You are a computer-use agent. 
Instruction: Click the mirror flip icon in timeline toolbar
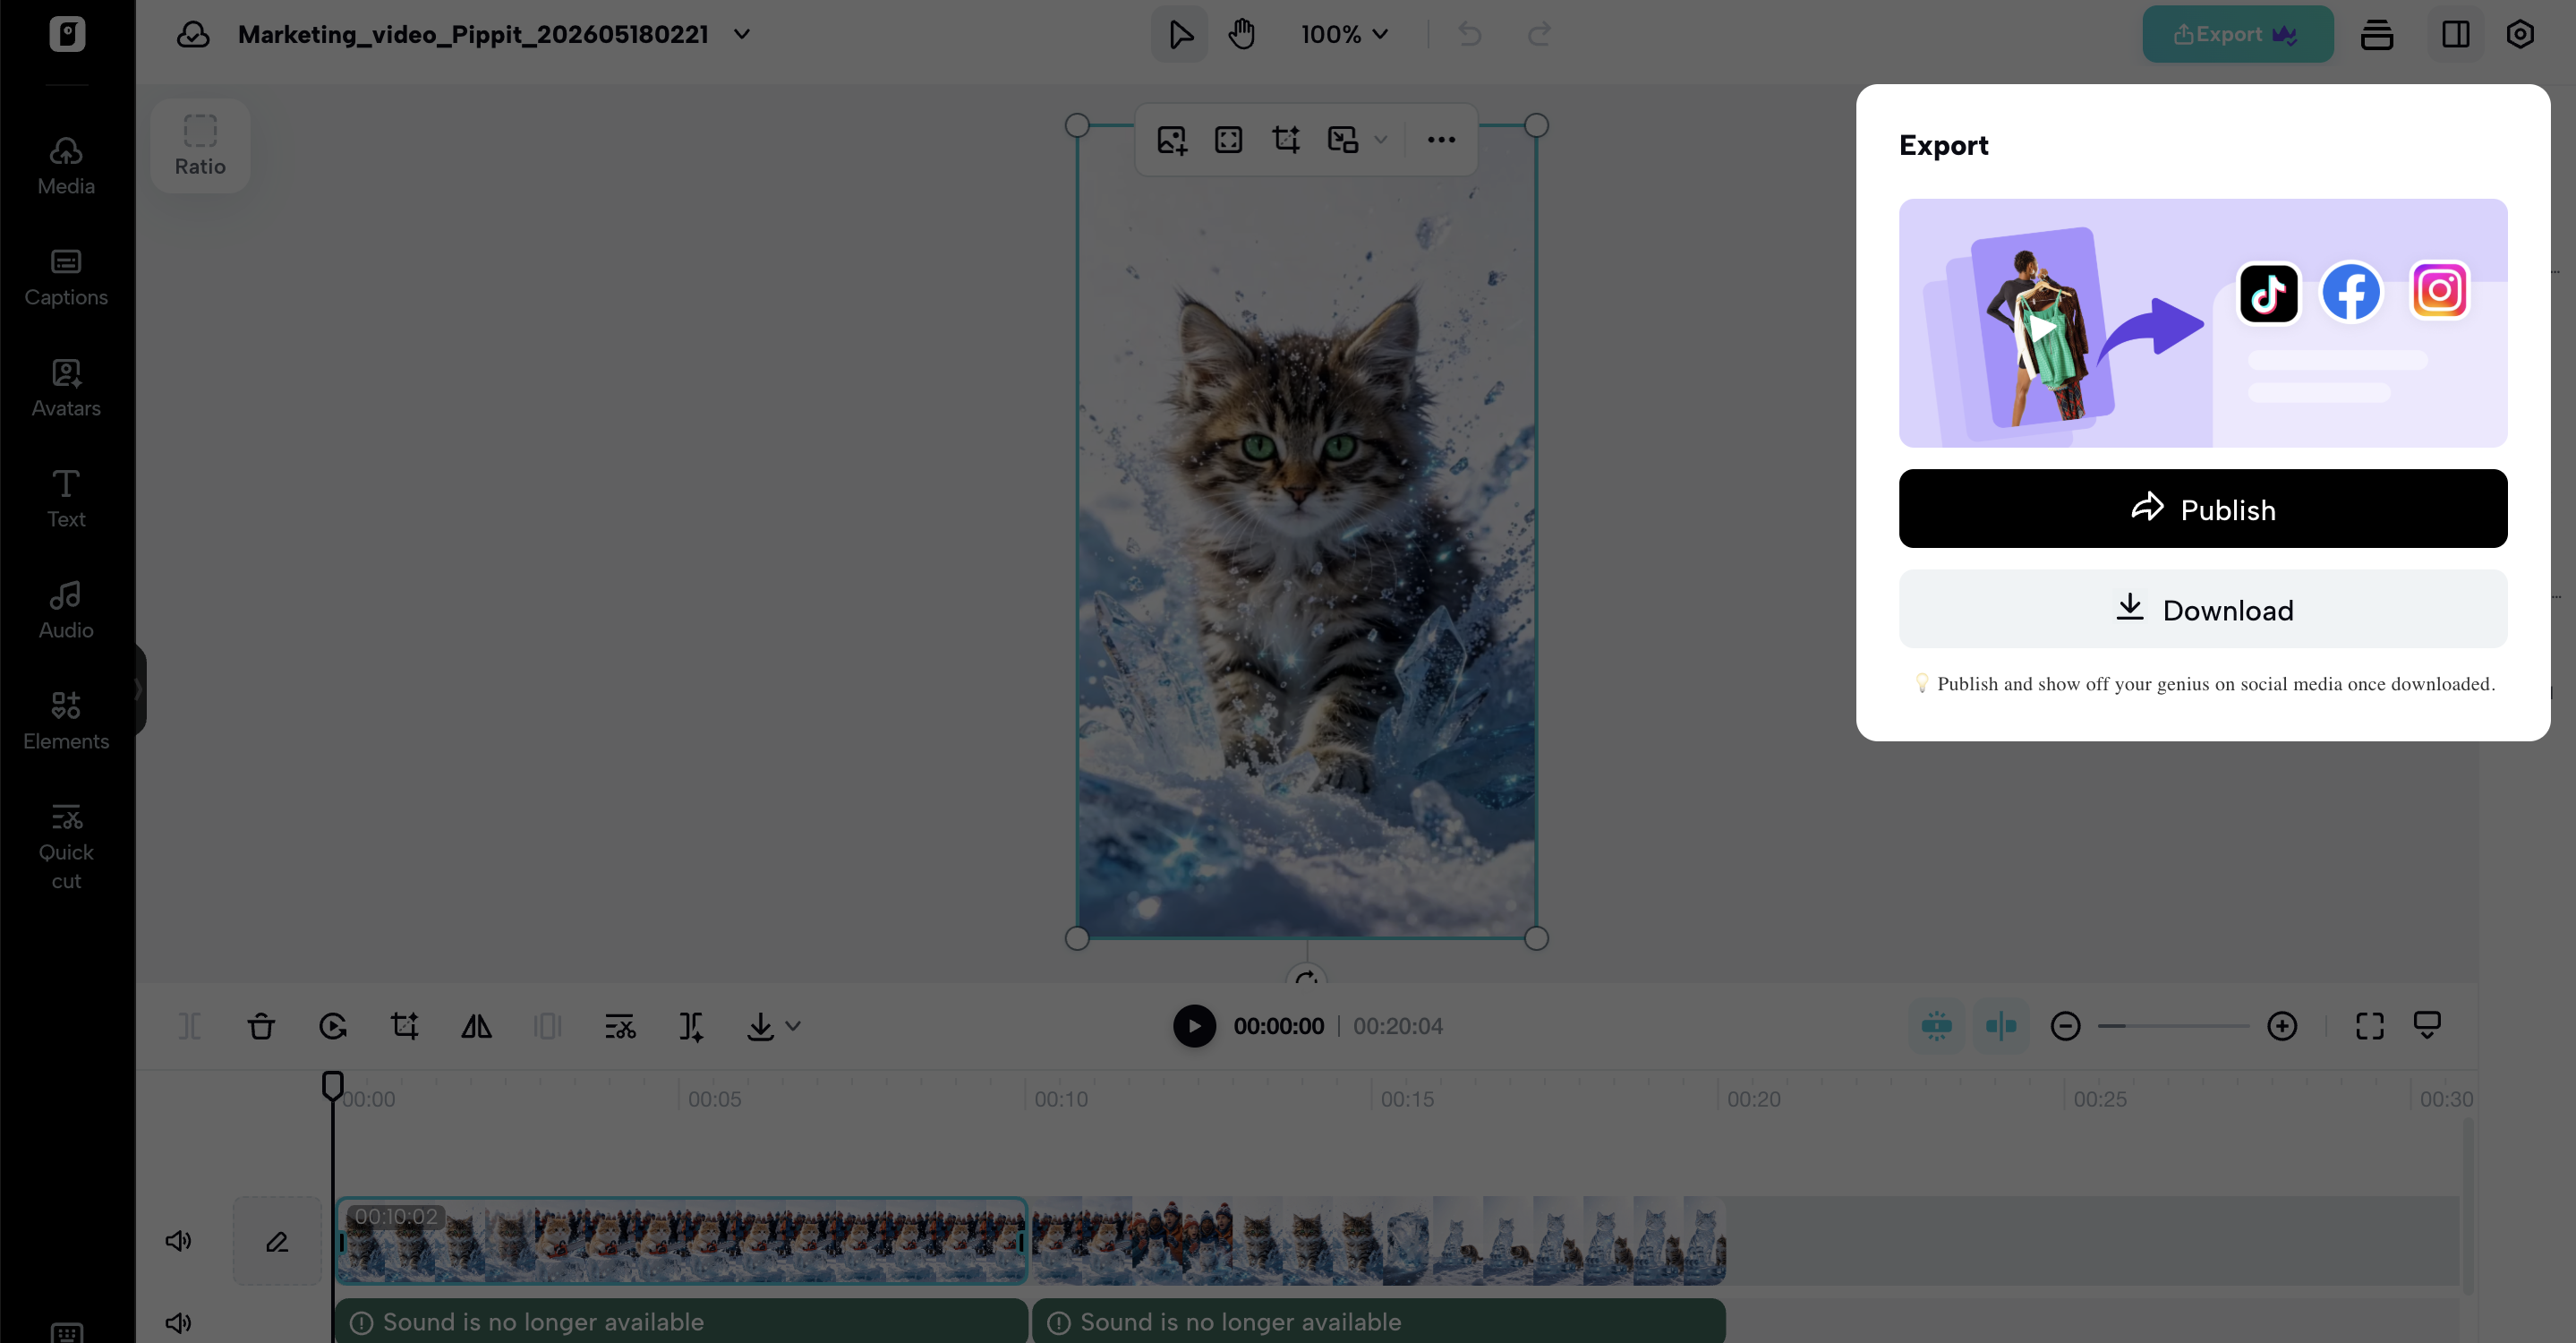(x=476, y=1026)
